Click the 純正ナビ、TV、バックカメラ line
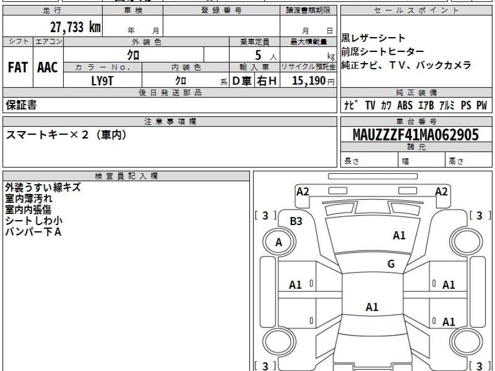Viewport: 495px width, 371px height. click(x=406, y=65)
